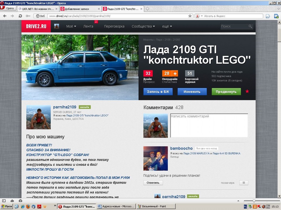Click the orange 28 Овердрайв counter

pos(167,73)
